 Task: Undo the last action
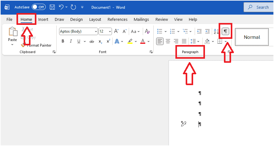pos(61,7)
